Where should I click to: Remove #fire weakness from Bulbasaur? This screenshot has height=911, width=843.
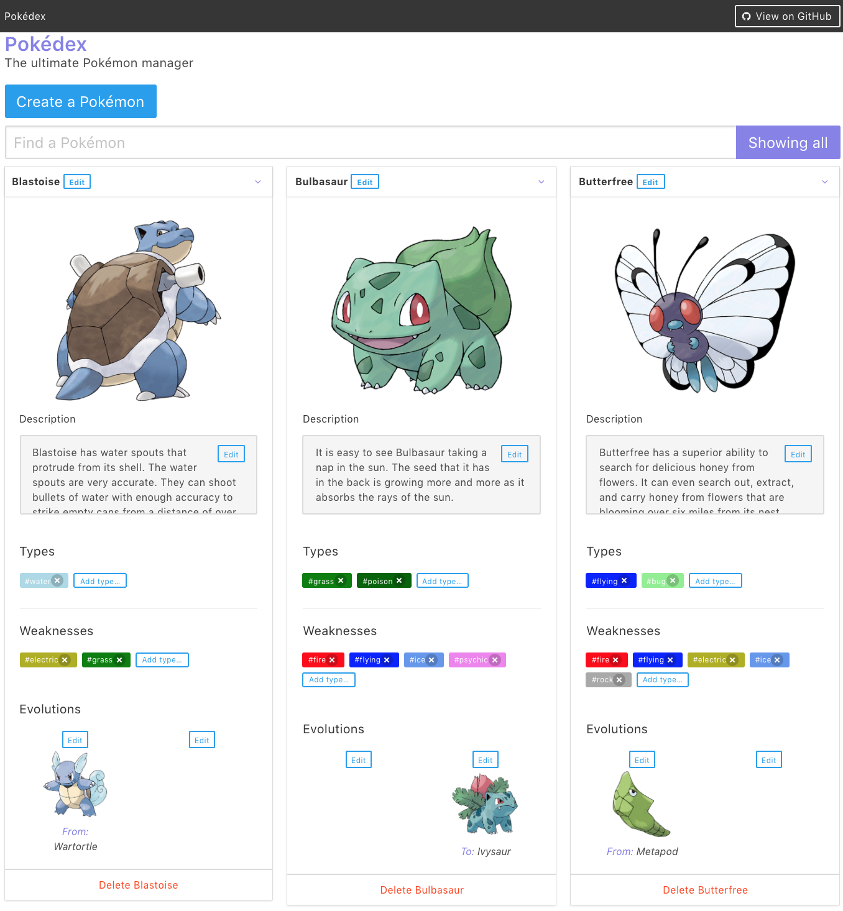[332, 660]
